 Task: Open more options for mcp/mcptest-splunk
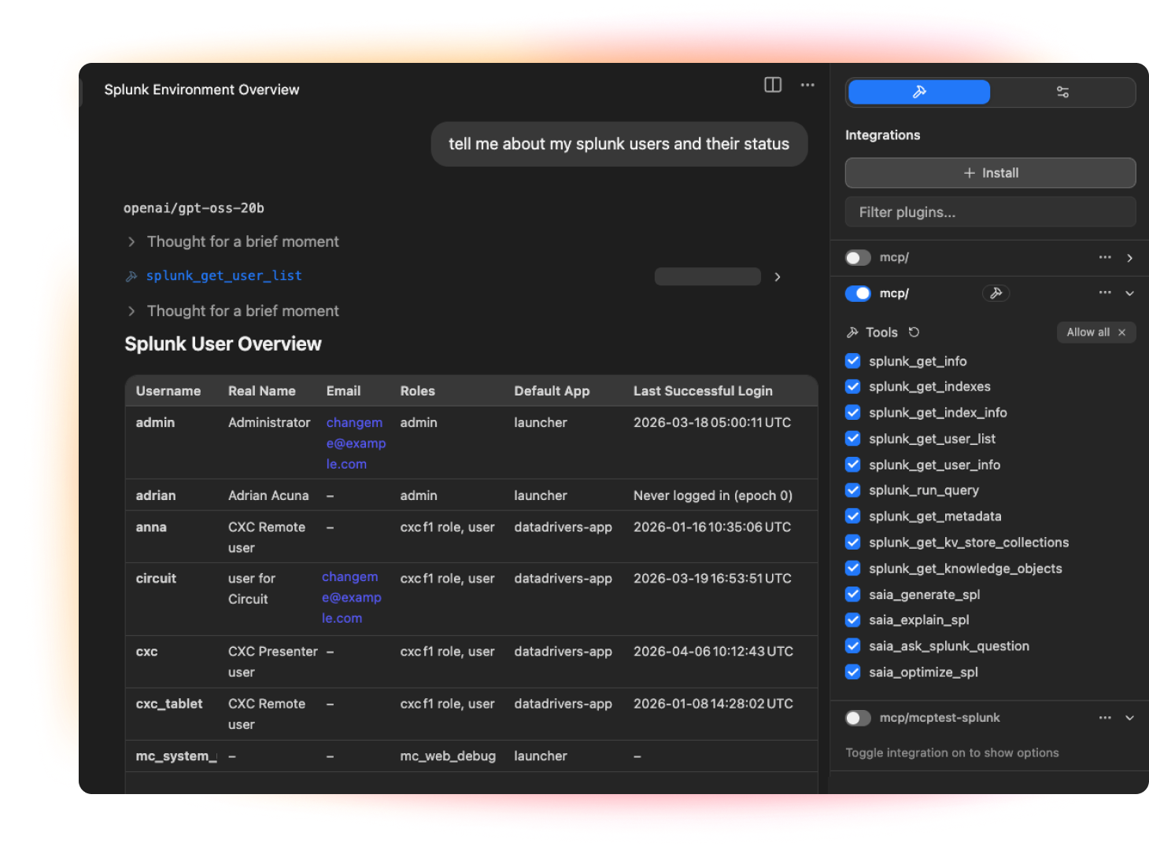1105,718
